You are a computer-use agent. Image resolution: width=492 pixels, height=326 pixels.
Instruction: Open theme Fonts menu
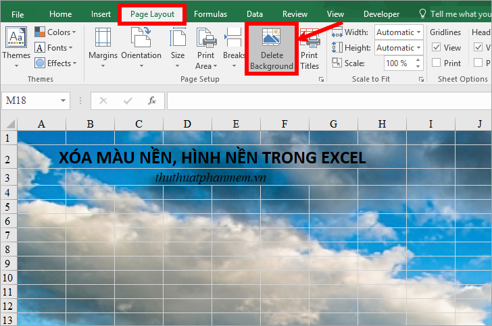pyautogui.click(x=53, y=48)
